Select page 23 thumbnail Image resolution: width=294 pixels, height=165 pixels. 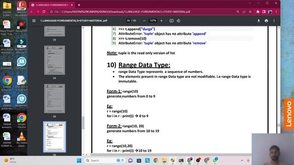click(55, 31)
